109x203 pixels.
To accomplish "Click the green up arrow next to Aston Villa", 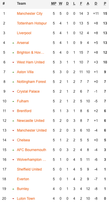I will (x=13, y=72).
